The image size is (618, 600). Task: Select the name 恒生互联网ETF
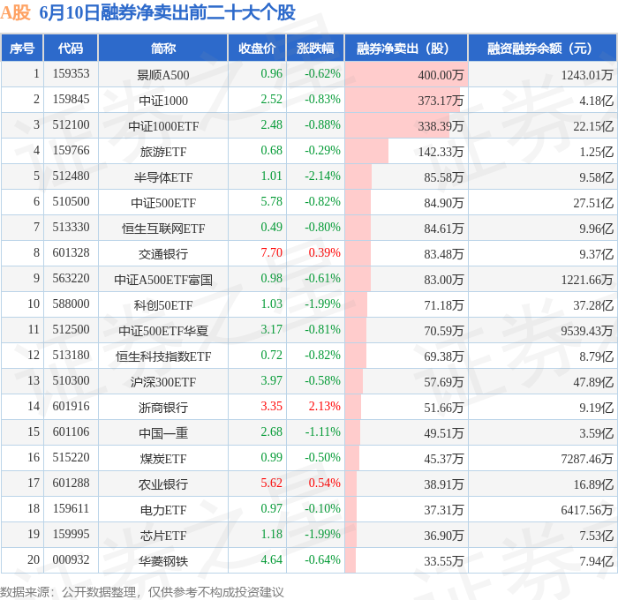163,229
